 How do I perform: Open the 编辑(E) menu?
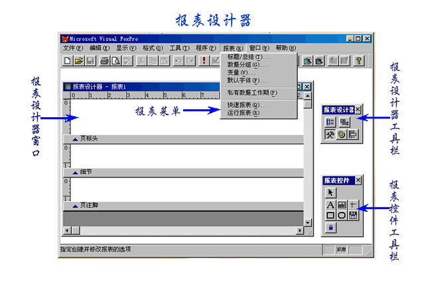click(100, 48)
